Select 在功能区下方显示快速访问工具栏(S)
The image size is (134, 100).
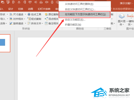[85, 14]
